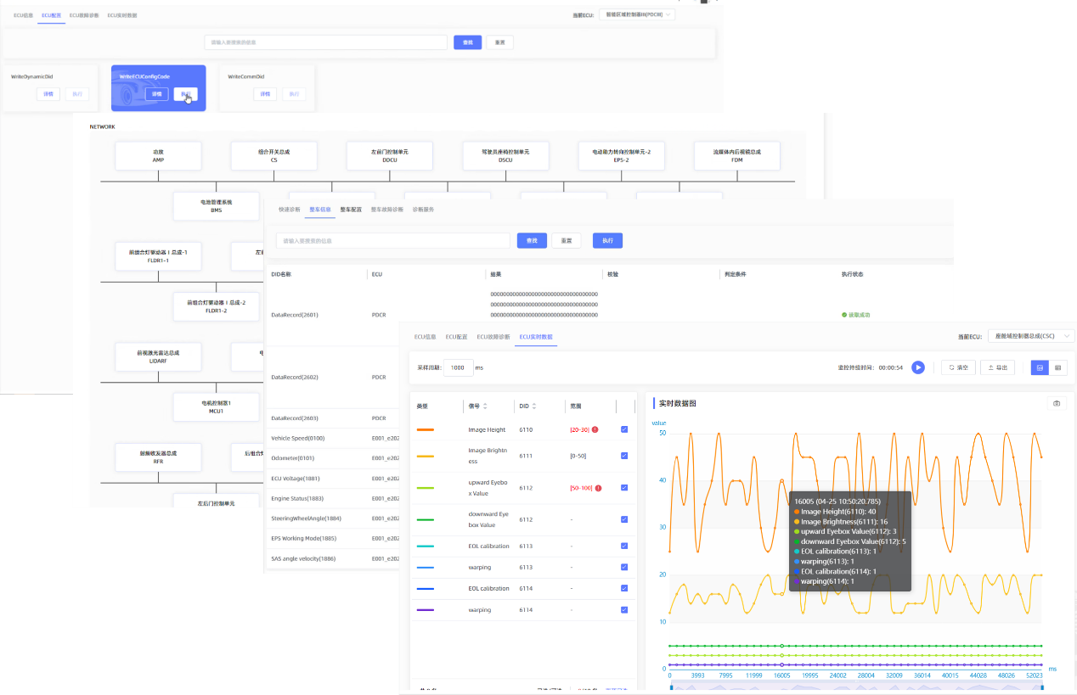Screen dimensions: 1077x695
Task: Click 清空 button to clear chart data
Action: pyautogui.click(x=958, y=367)
